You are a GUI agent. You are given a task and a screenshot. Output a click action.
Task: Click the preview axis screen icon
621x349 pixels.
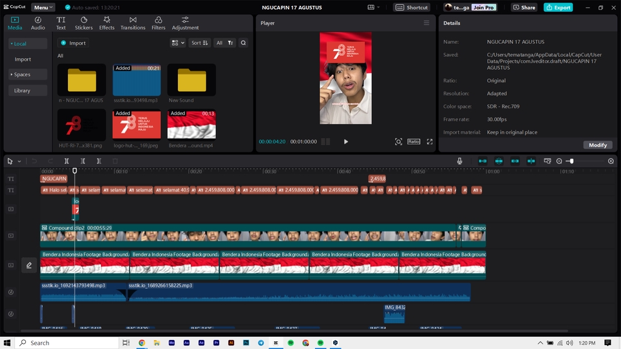coord(547,161)
